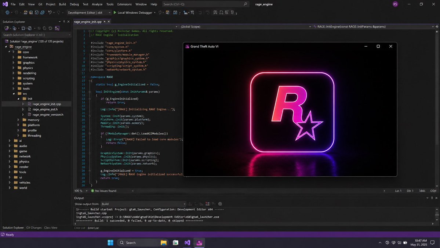
Task: Click the Visual Studio logo in title bar
Action: (x=5, y=4)
